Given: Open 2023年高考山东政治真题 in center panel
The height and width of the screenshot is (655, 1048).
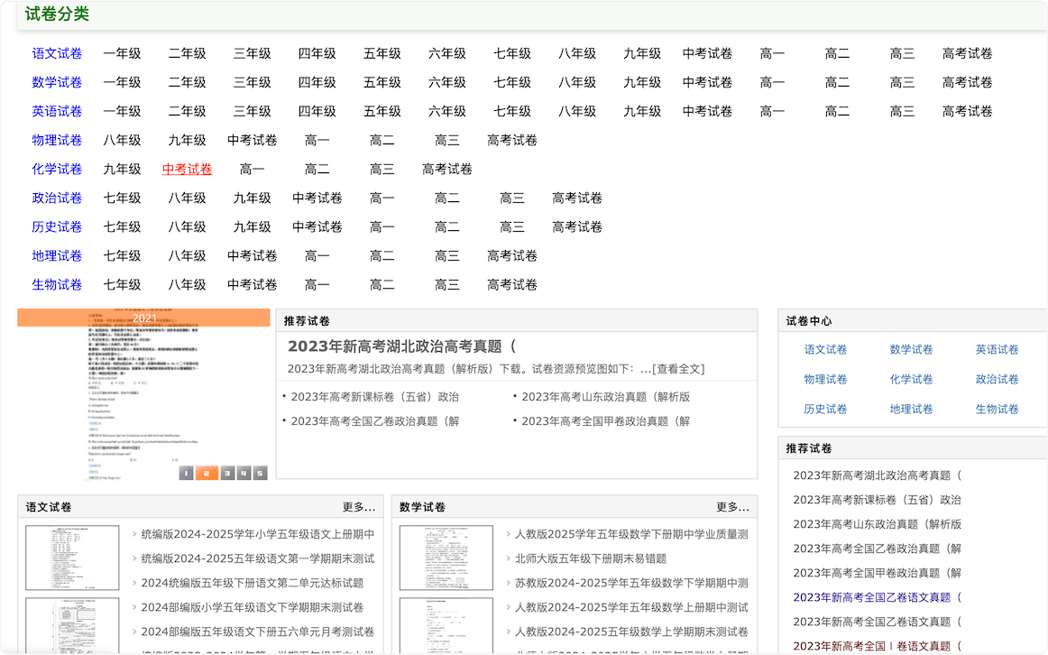Looking at the screenshot, I should click(605, 397).
